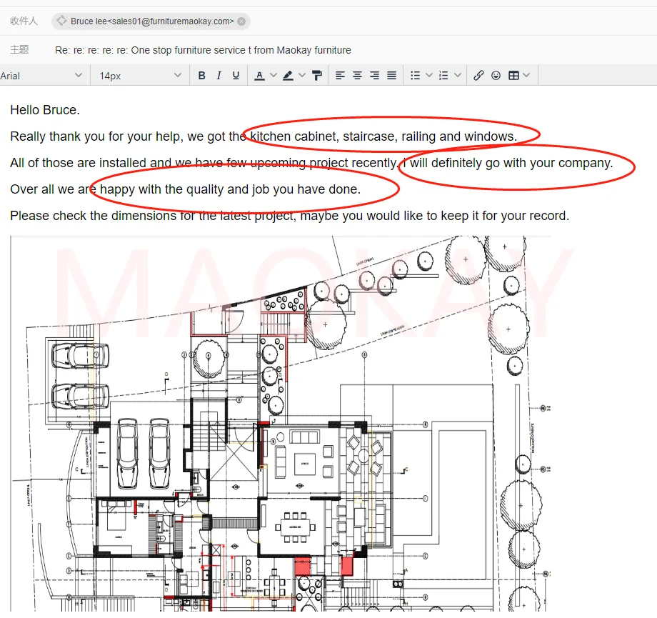Image resolution: width=657 pixels, height=618 pixels.
Task: Apply the text highlight marker
Action: tap(288, 76)
